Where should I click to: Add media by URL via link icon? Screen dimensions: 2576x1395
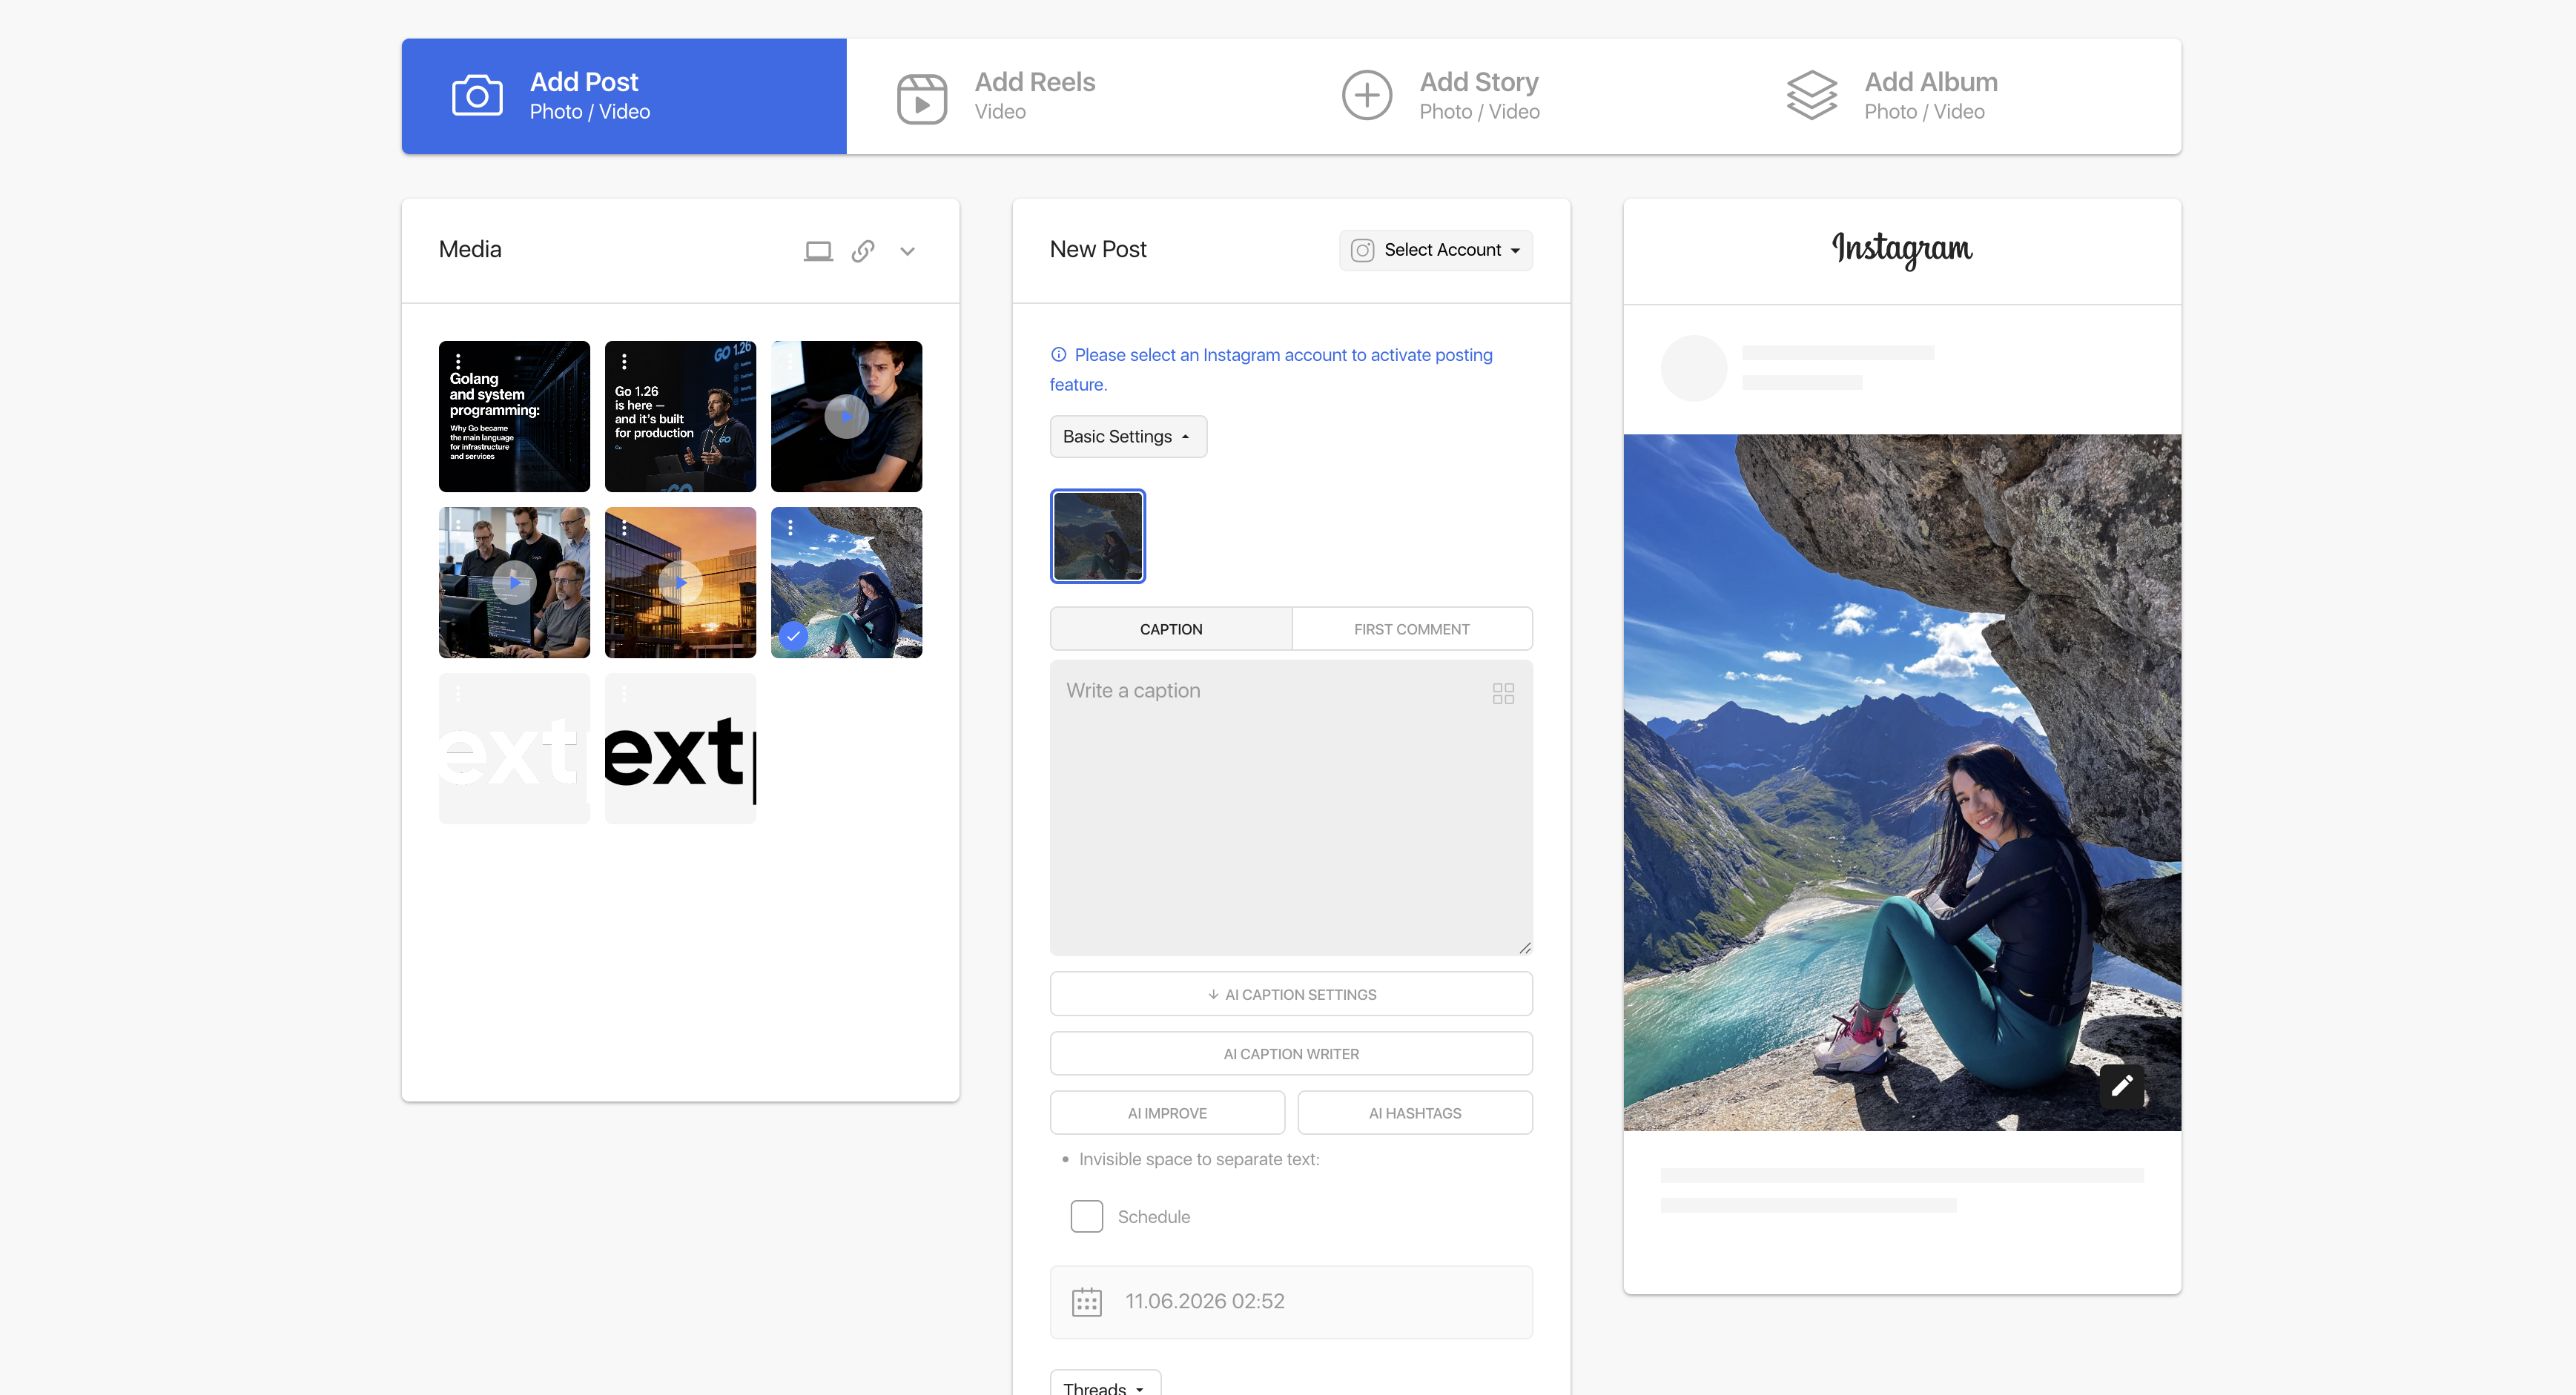863,251
